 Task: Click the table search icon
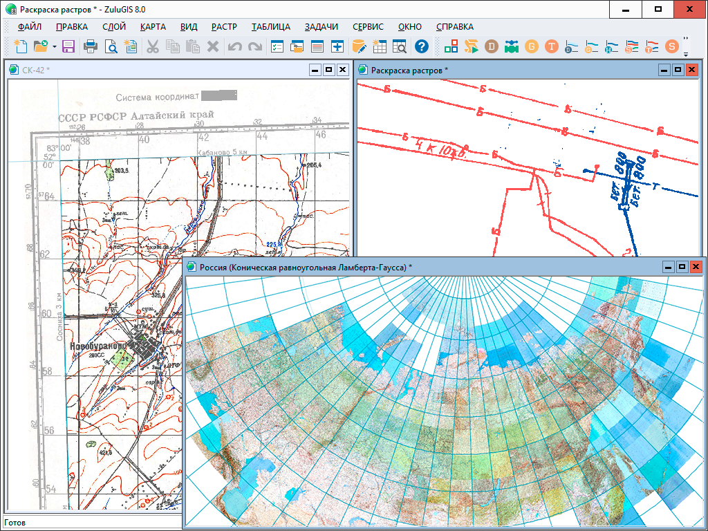coord(400,46)
